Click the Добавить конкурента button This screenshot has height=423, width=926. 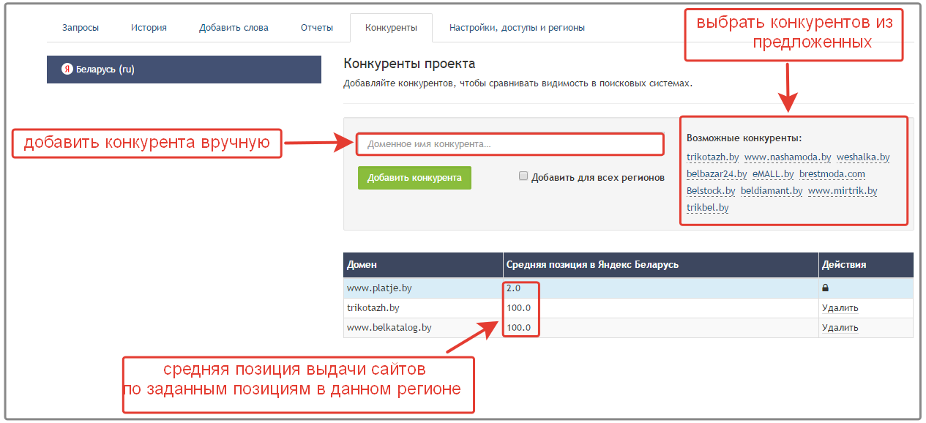click(x=414, y=178)
